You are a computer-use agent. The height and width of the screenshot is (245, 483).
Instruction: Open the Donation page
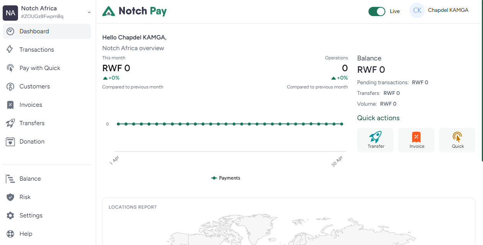tap(47, 142)
